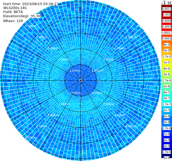Click the sr unit label above colorbar

(167, 2)
